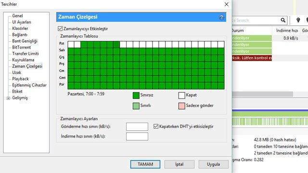Screen dimensions: 308x173
Task: Toggle Kapatırken DHT'yi etkisizleştir checkbox
Action: pyautogui.click(x=156, y=126)
